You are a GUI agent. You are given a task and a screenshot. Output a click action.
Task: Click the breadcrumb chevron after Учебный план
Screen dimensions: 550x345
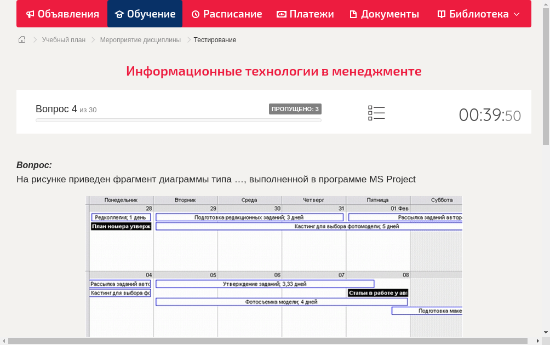[93, 39]
